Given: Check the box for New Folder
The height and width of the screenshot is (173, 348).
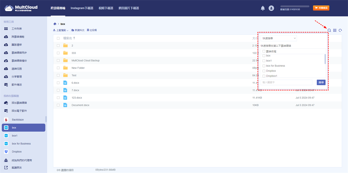Looking at the screenshot, I should [x=58, y=68].
